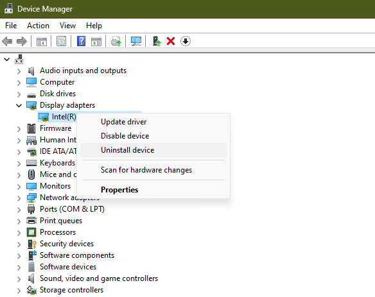Screen dimensions: 375x297
Task: Choose Uninstall device from context menu
Action: coord(153,150)
